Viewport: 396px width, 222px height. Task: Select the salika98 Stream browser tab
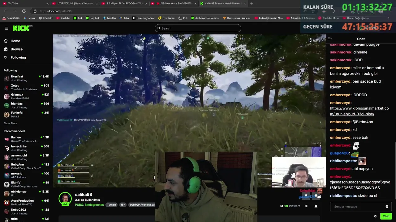point(223,3)
